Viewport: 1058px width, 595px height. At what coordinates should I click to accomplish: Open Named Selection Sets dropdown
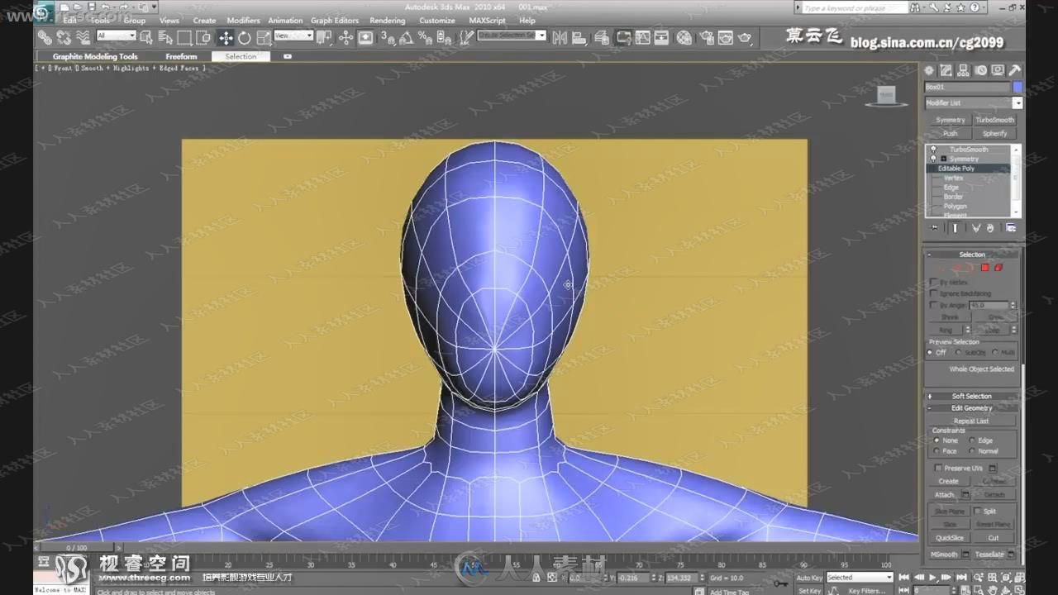512,36
